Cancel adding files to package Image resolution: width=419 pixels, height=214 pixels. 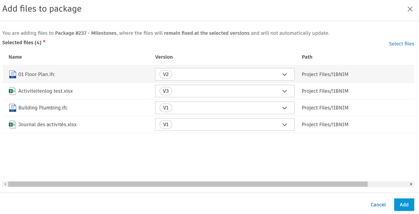pyautogui.click(x=378, y=205)
